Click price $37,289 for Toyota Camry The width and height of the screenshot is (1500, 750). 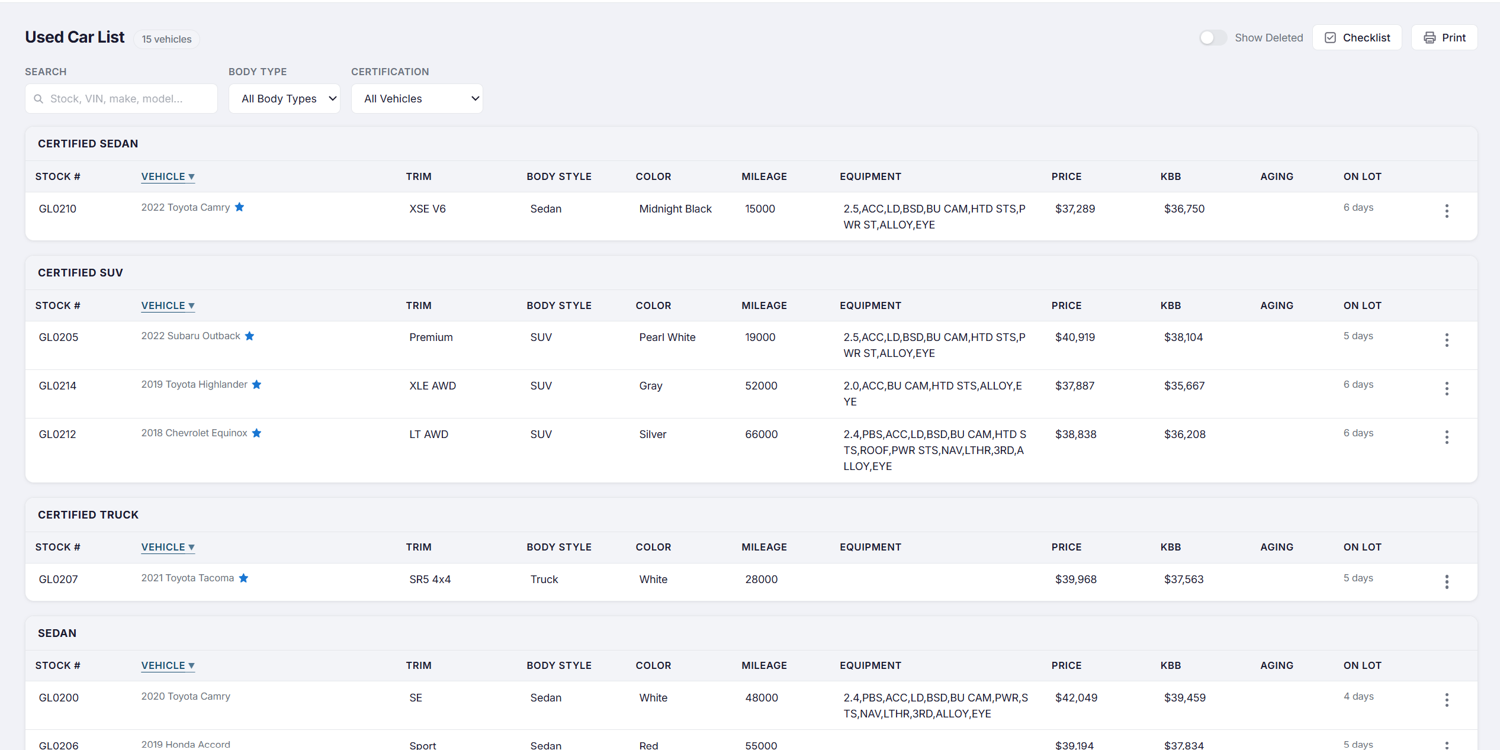point(1075,209)
